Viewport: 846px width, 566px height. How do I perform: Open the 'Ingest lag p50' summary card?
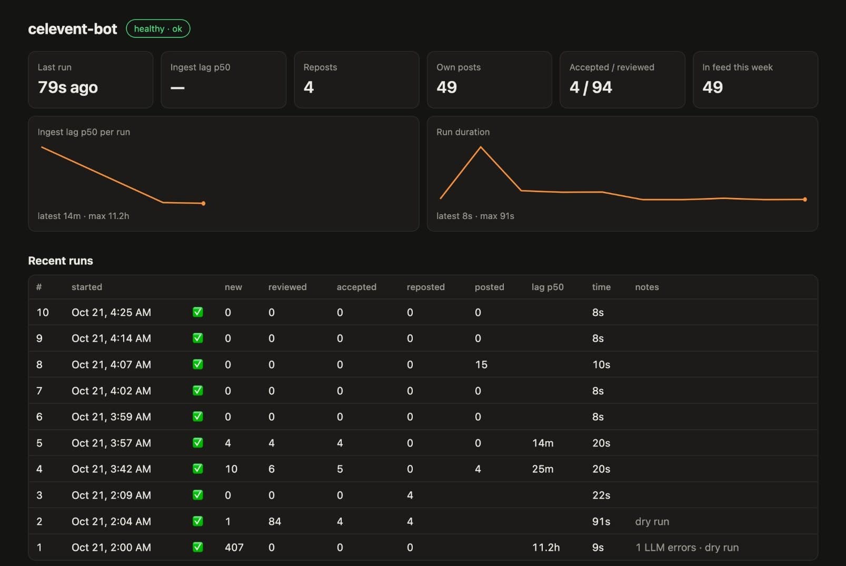(223, 80)
